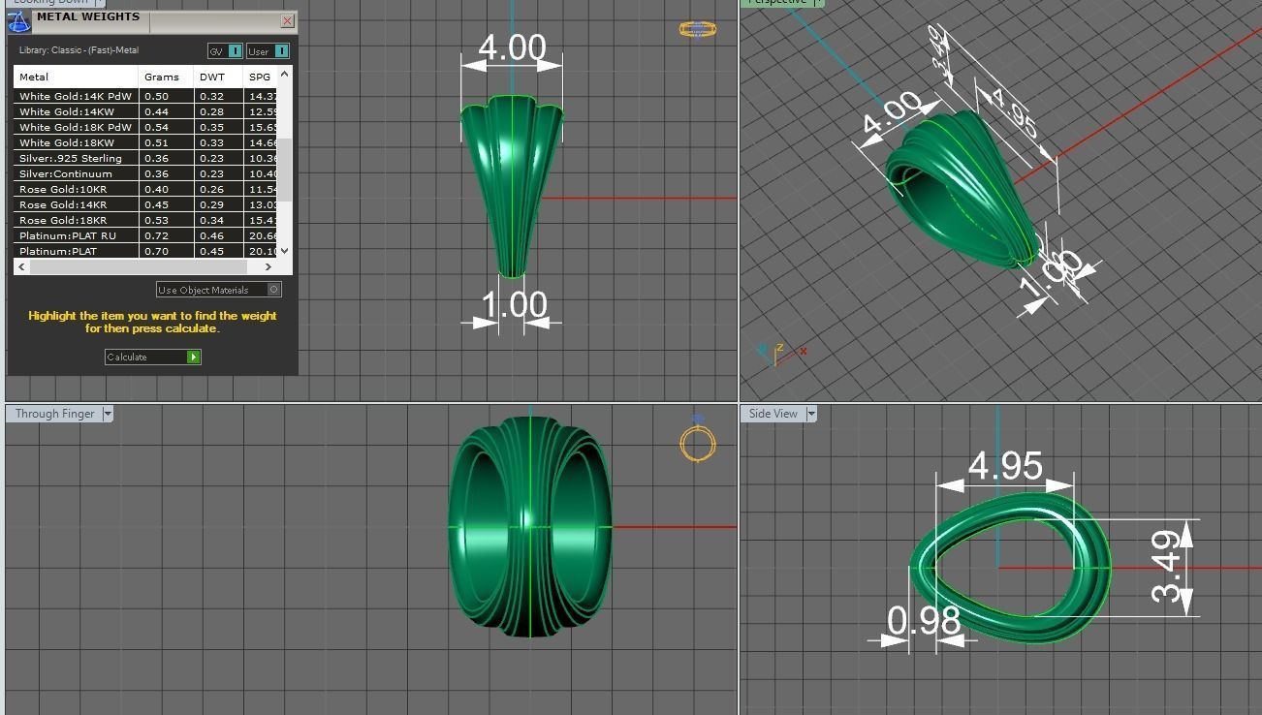The image size is (1262, 715).
Task: Select the Platinum:PLAT row
Action: (145, 251)
